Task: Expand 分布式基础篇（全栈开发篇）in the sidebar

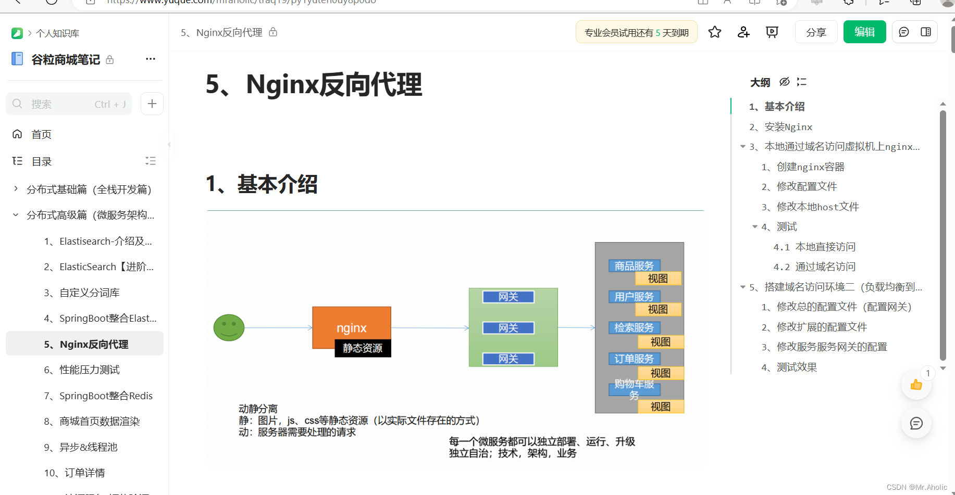Action: (x=15, y=189)
